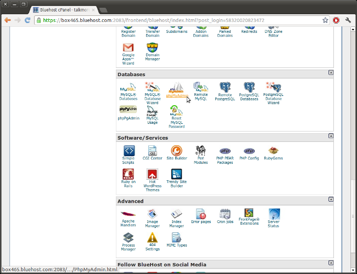Image resolution: width=357 pixels, height=274 pixels.
Task: Open 404 Settings
Action: (x=153, y=242)
